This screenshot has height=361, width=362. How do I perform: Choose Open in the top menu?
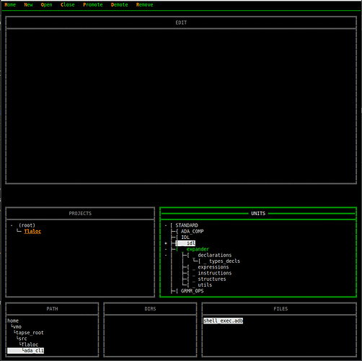(x=46, y=4)
